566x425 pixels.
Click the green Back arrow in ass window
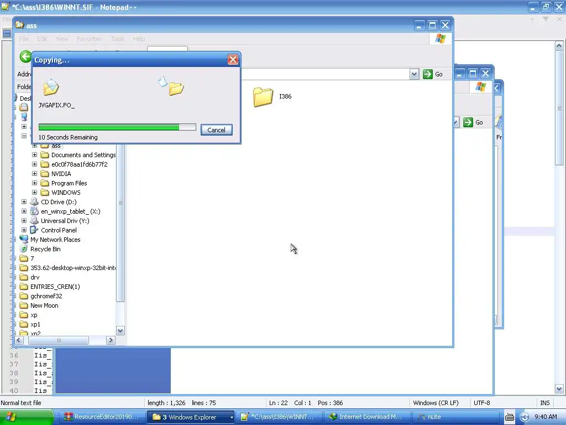[25, 56]
